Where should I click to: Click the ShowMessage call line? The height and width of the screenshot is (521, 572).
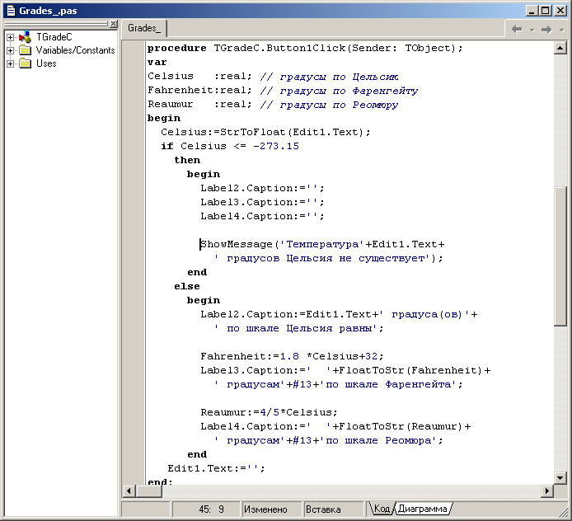(x=322, y=245)
